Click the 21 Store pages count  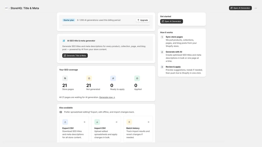coord(65,85)
